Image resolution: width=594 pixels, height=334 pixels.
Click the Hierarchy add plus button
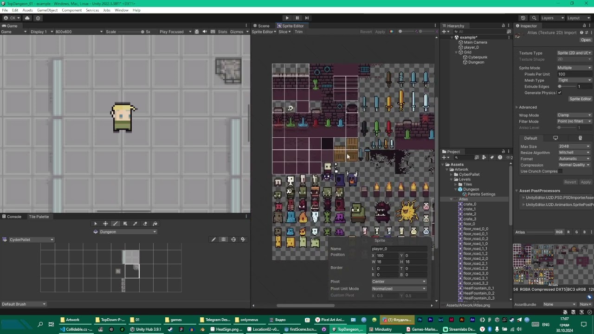[444, 32]
